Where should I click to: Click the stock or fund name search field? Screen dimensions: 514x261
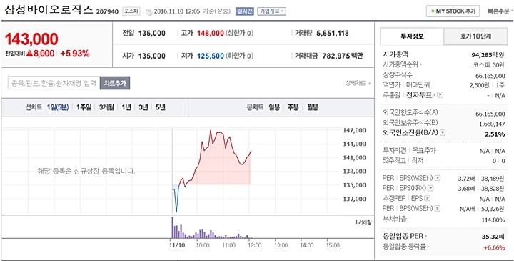tap(54, 83)
